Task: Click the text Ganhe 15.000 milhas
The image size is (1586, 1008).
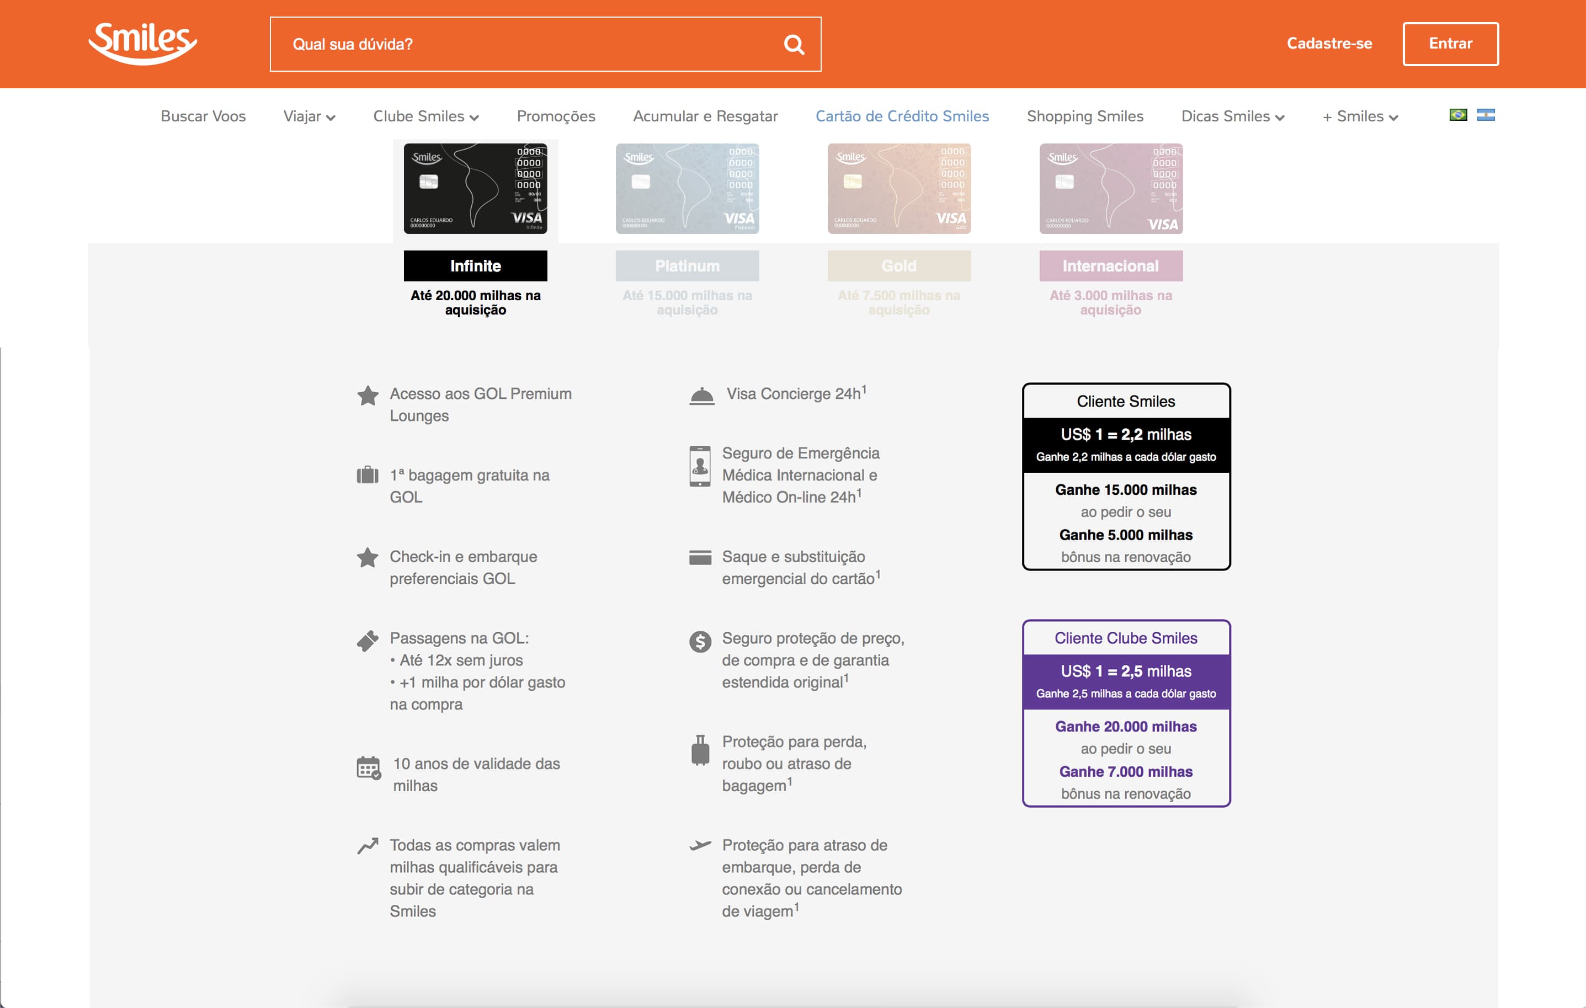Action: [x=1126, y=490]
